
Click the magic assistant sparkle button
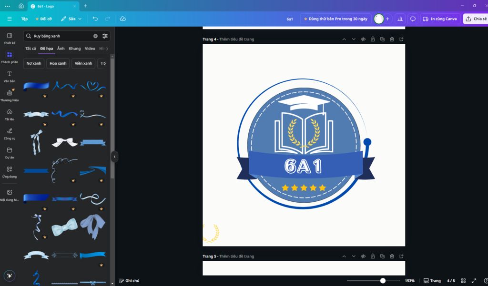[10, 276]
